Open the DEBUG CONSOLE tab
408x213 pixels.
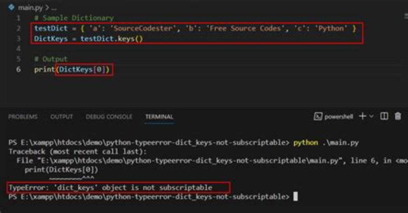pos(109,117)
